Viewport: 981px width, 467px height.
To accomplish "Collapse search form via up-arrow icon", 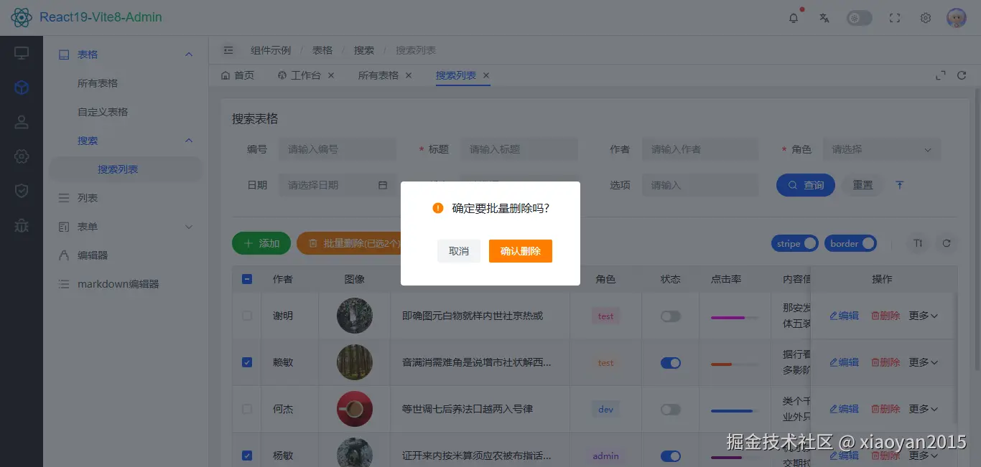I will pos(900,185).
